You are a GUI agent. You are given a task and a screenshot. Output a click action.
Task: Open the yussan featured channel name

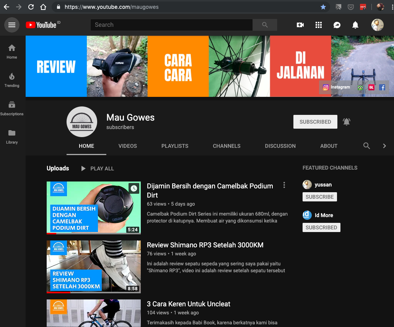[323, 185]
